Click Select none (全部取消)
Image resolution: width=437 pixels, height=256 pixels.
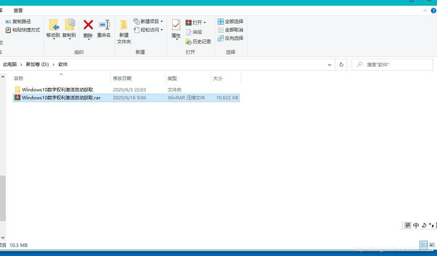pos(231,30)
